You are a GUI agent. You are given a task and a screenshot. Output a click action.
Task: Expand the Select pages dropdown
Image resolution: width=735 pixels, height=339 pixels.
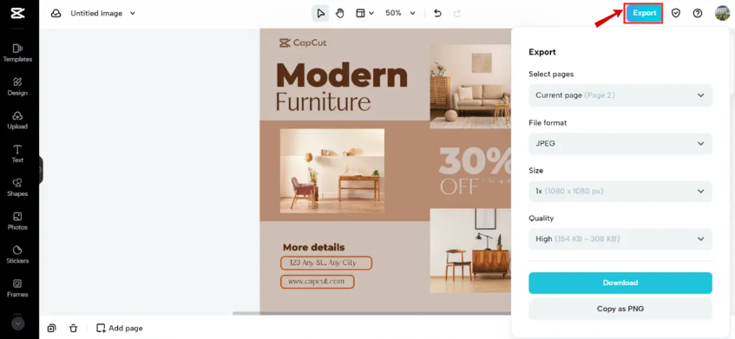pyautogui.click(x=620, y=95)
